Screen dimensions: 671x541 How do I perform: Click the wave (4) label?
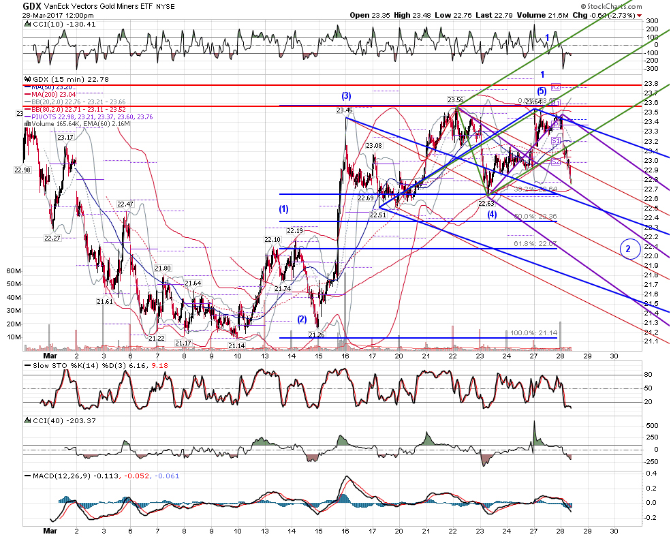pos(492,215)
